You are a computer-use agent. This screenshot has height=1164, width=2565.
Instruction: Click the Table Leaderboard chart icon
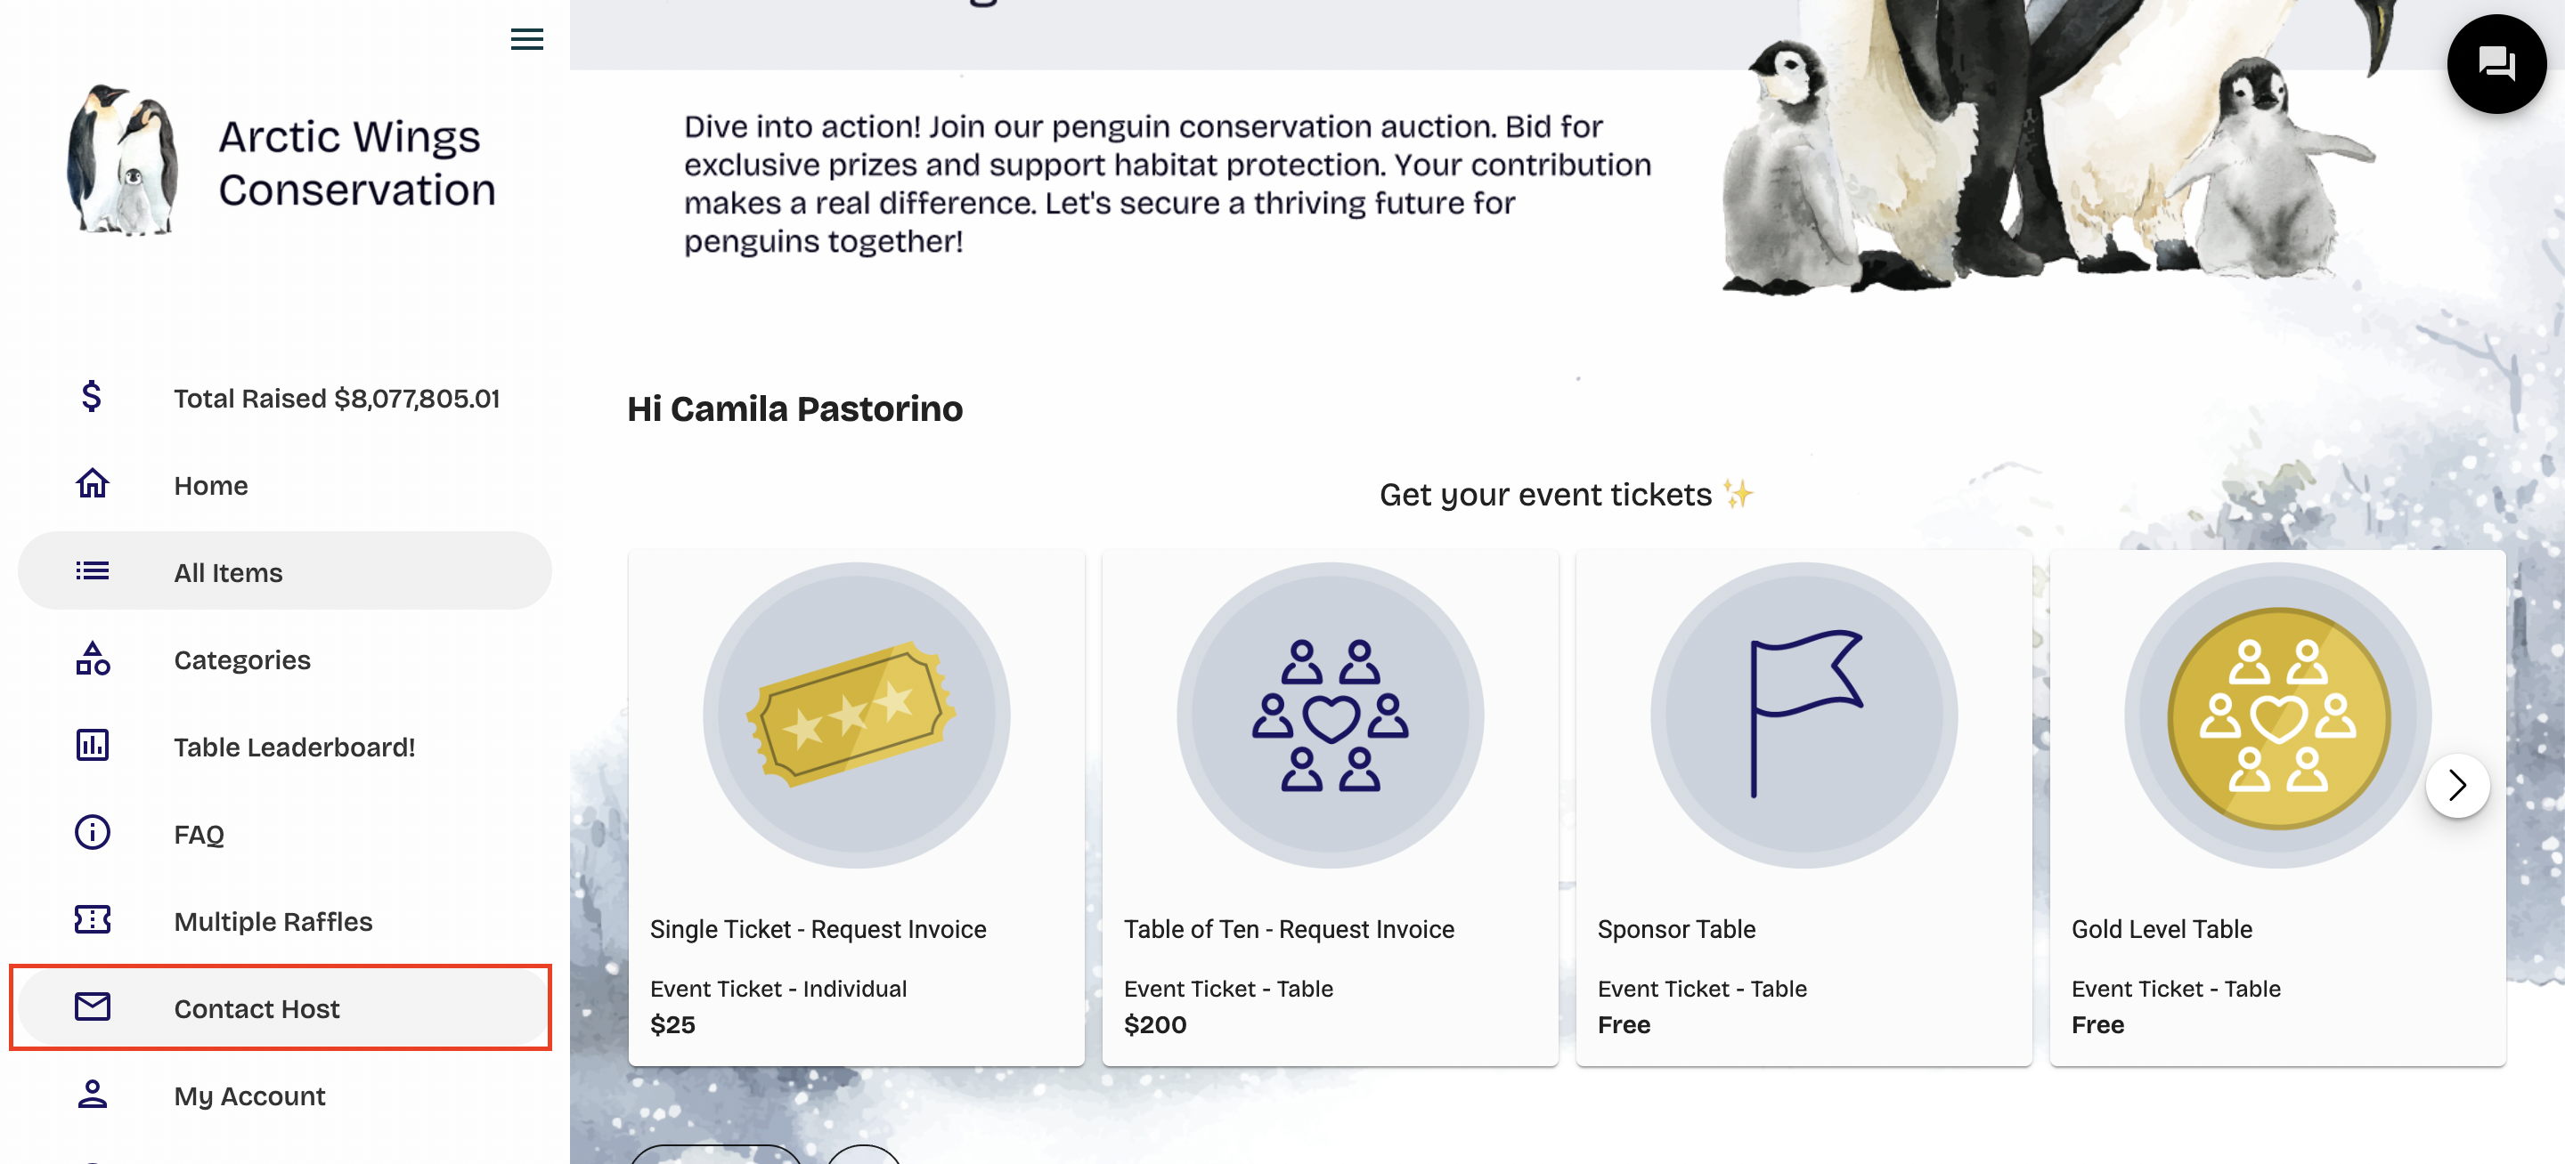pos(93,745)
